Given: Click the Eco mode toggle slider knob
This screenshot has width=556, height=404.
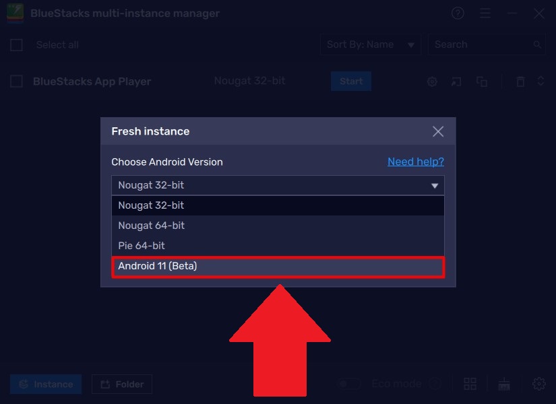Looking at the screenshot, I should tap(344, 382).
